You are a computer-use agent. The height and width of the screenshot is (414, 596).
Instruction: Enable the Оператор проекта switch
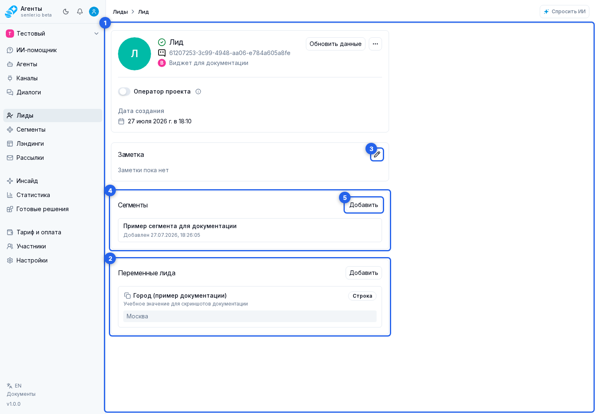click(124, 91)
